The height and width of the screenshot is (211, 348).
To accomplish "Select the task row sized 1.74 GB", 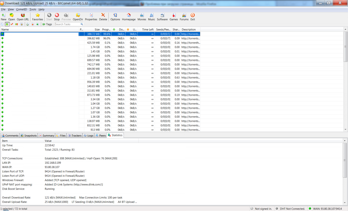I will click(100, 47).
